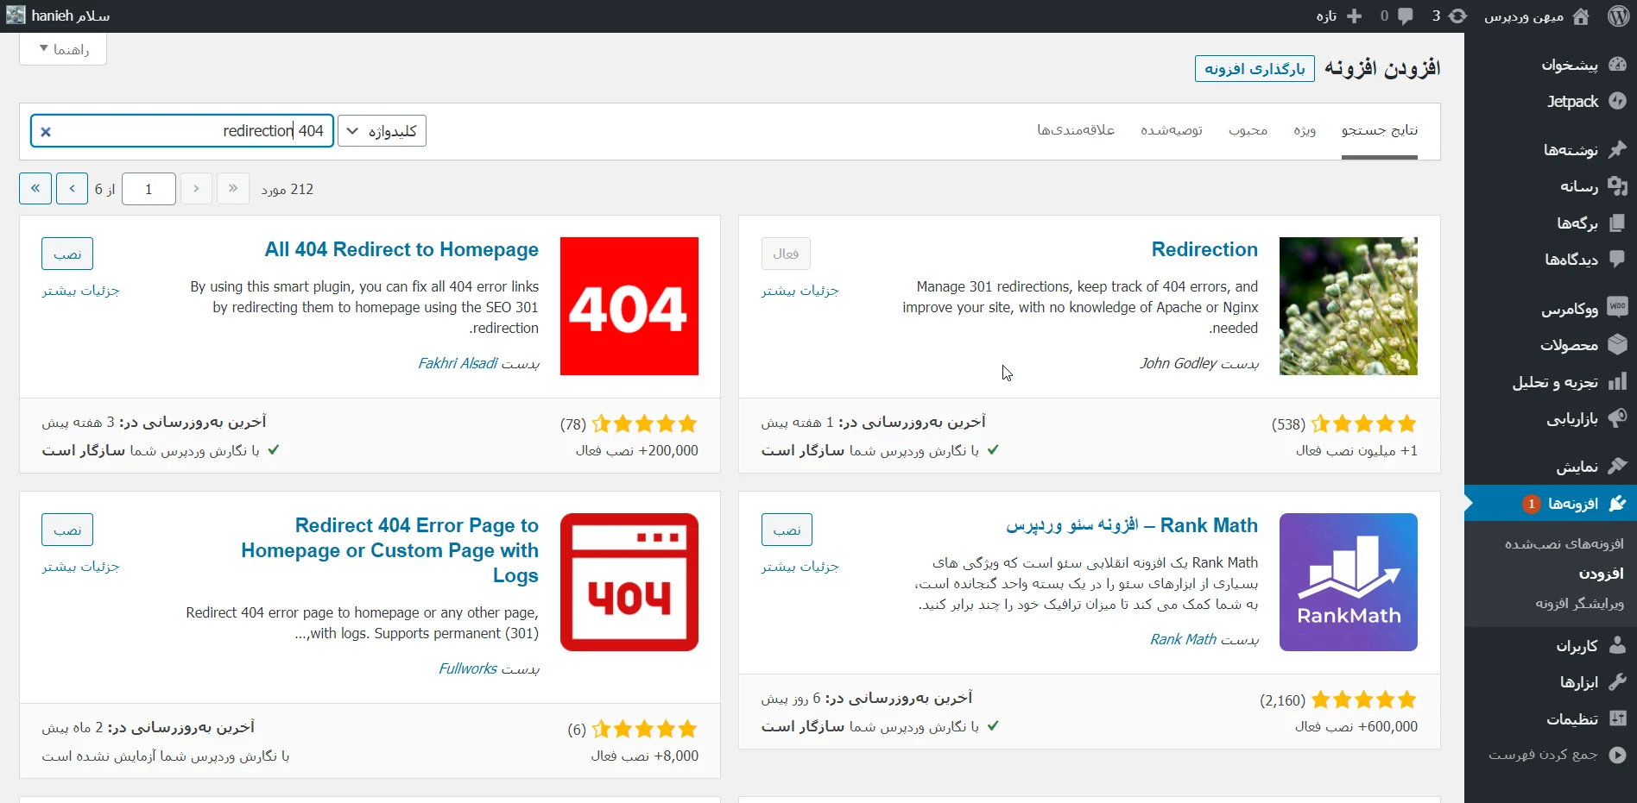Click the star rating on Rank Math card
The width and height of the screenshot is (1637, 803).
tap(1364, 699)
